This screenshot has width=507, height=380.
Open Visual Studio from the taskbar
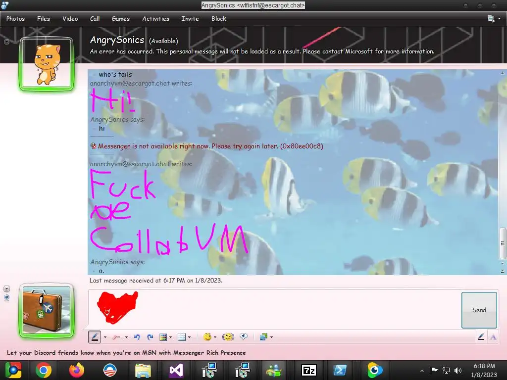pyautogui.click(x=176, y=370)
